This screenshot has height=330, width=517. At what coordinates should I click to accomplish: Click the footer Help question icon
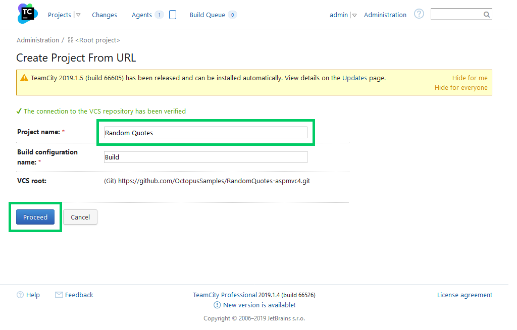(x=20, y=295)
